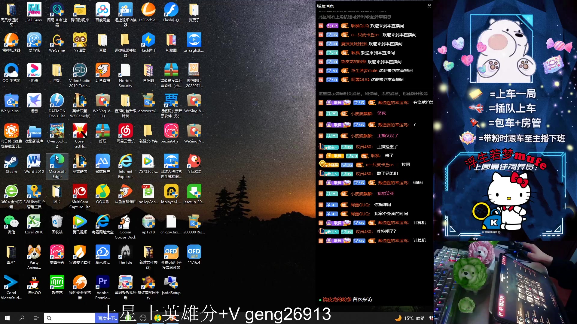Click the 百度一下 search button
577x324 pixels.
[106, 318]
